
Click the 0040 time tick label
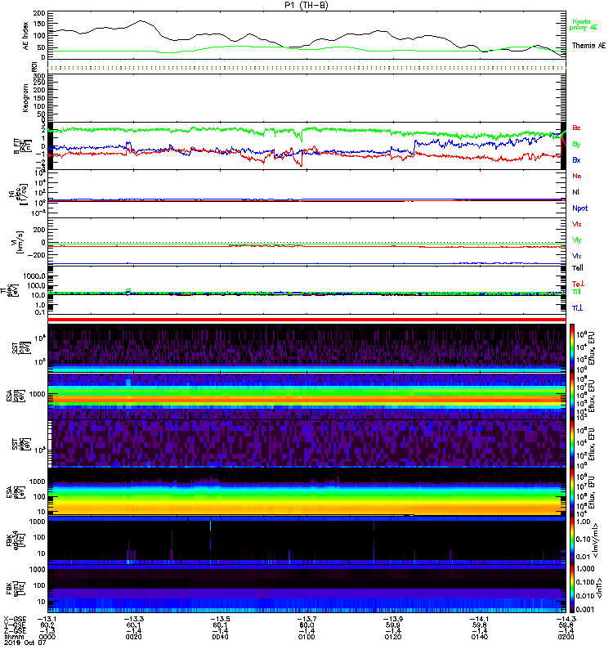tap(220, 638)
